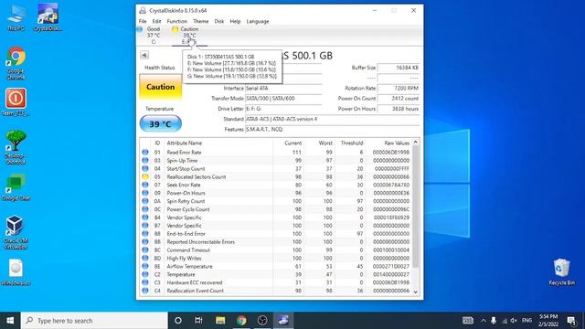
Task: Open the Windows Start menu
Action: (x=10, y=321)
